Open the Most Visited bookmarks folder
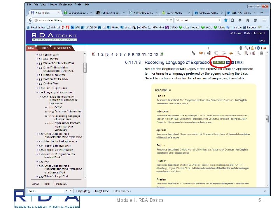The image size is (280, 210). (x=36, y=27)
